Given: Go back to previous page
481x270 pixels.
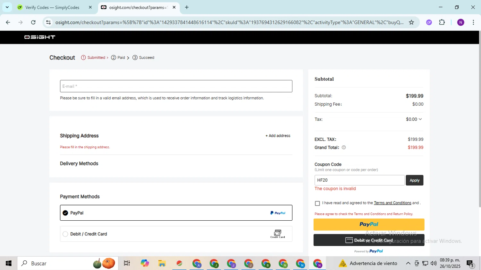Looking at the screenshot, I should (8, 22).
